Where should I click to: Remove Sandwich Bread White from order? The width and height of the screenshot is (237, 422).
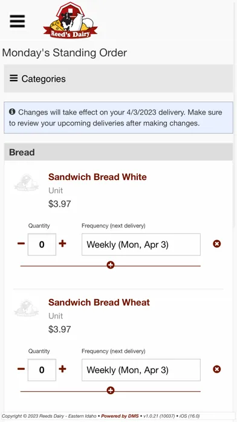[x=217, y=244]
